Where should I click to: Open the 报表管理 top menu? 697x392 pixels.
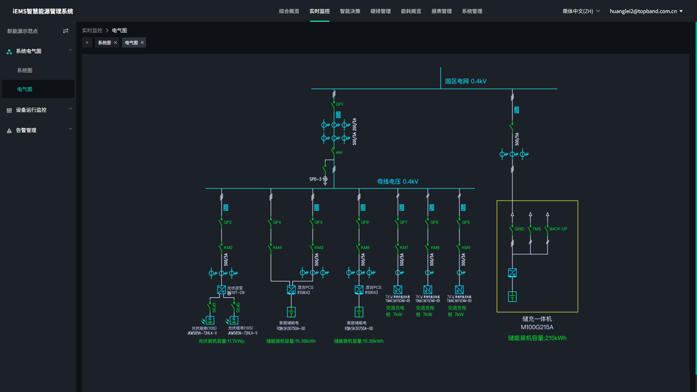[x=441, y=11]
